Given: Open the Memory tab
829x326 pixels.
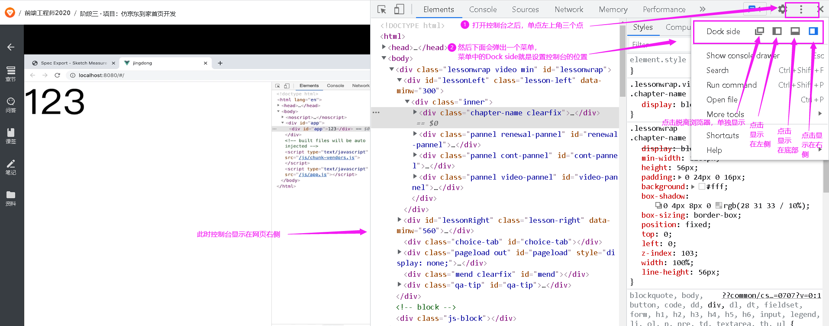Looking at the screenshot, I should pyautogui.click(x=613, y=9).
